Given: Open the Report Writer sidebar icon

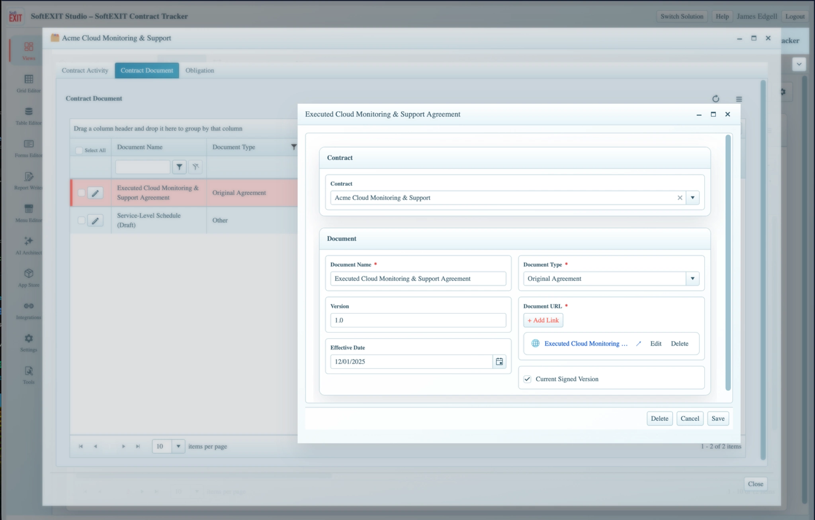Looking at the screenshot, I should (29, 177).
